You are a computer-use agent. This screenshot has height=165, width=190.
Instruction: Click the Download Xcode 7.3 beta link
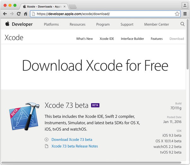tap(72, 140)
